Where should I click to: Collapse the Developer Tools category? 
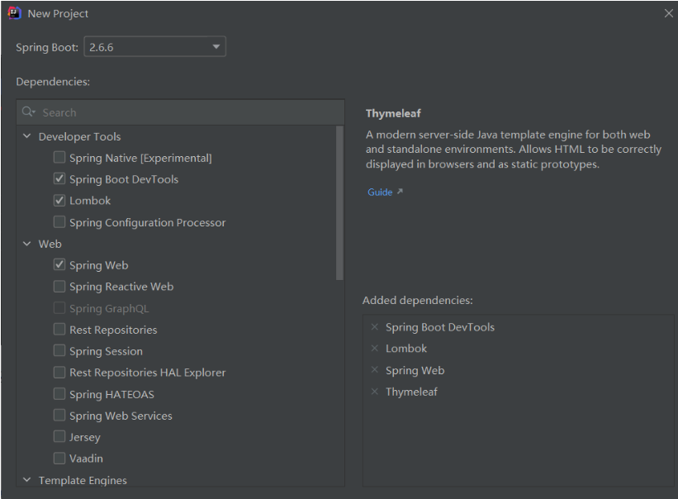(27, 136)
